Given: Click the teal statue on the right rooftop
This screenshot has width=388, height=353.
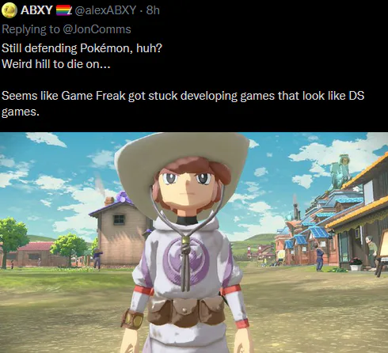Looking at the screenshot, I should coord(340,172).
